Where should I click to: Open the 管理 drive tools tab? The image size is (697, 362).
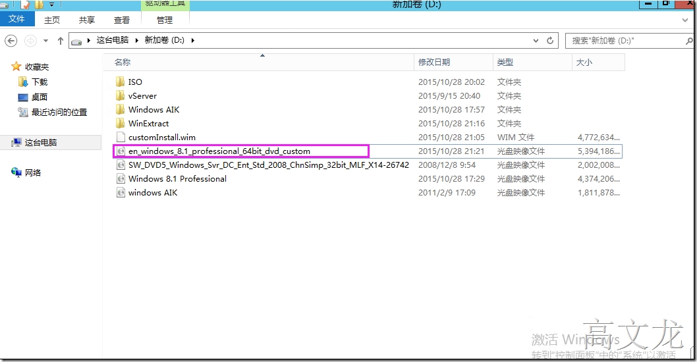165,20
